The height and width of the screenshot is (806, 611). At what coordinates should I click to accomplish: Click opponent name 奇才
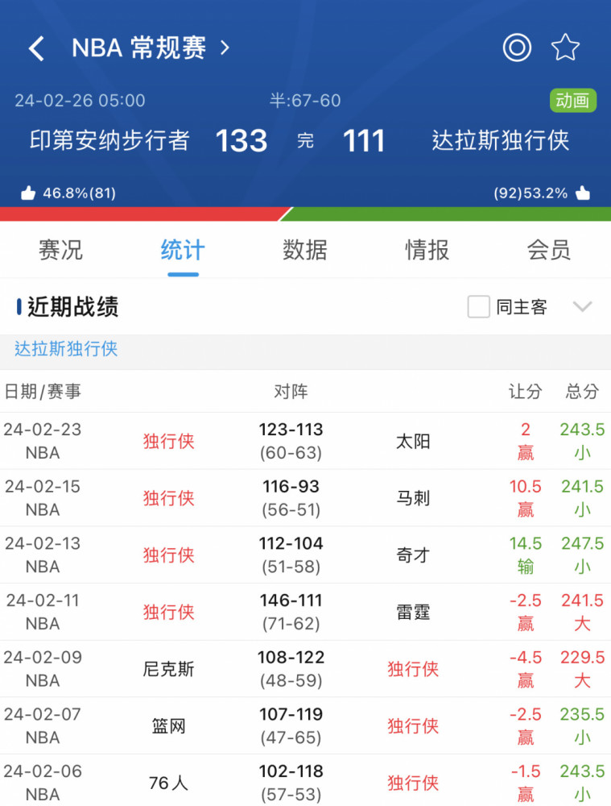413,555
